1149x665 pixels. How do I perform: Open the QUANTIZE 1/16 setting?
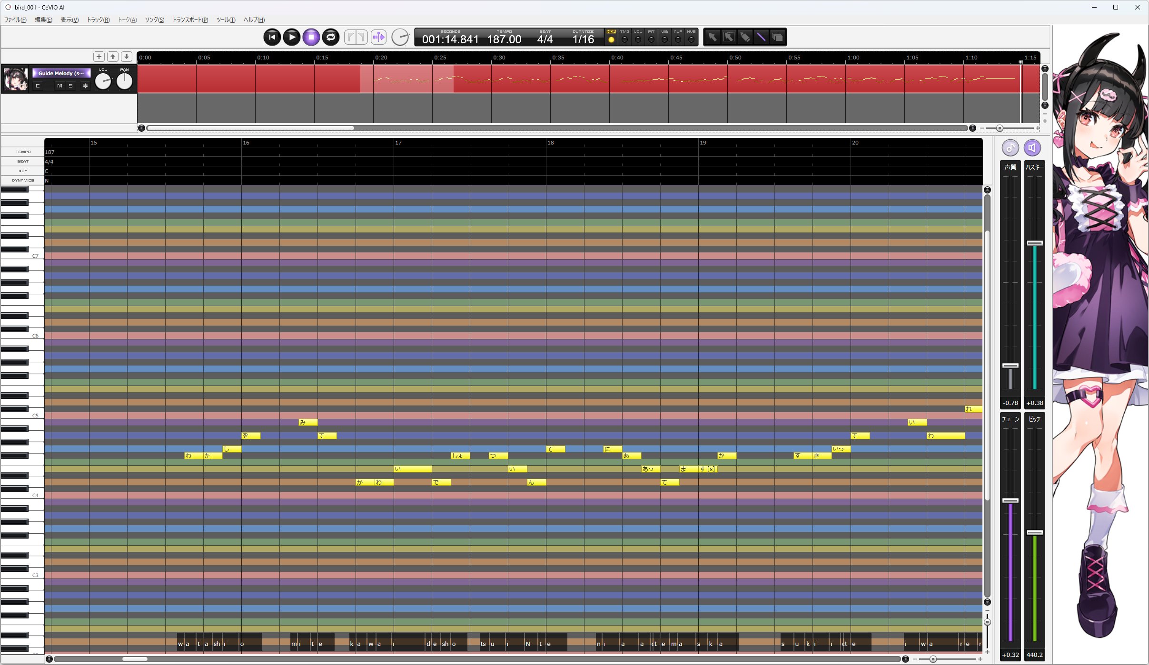[x=583, y=39]
